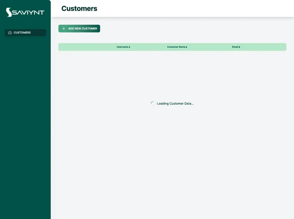Select the CUSTOMERS label in the left navigation
294x219 pixels.
(22, 33)
